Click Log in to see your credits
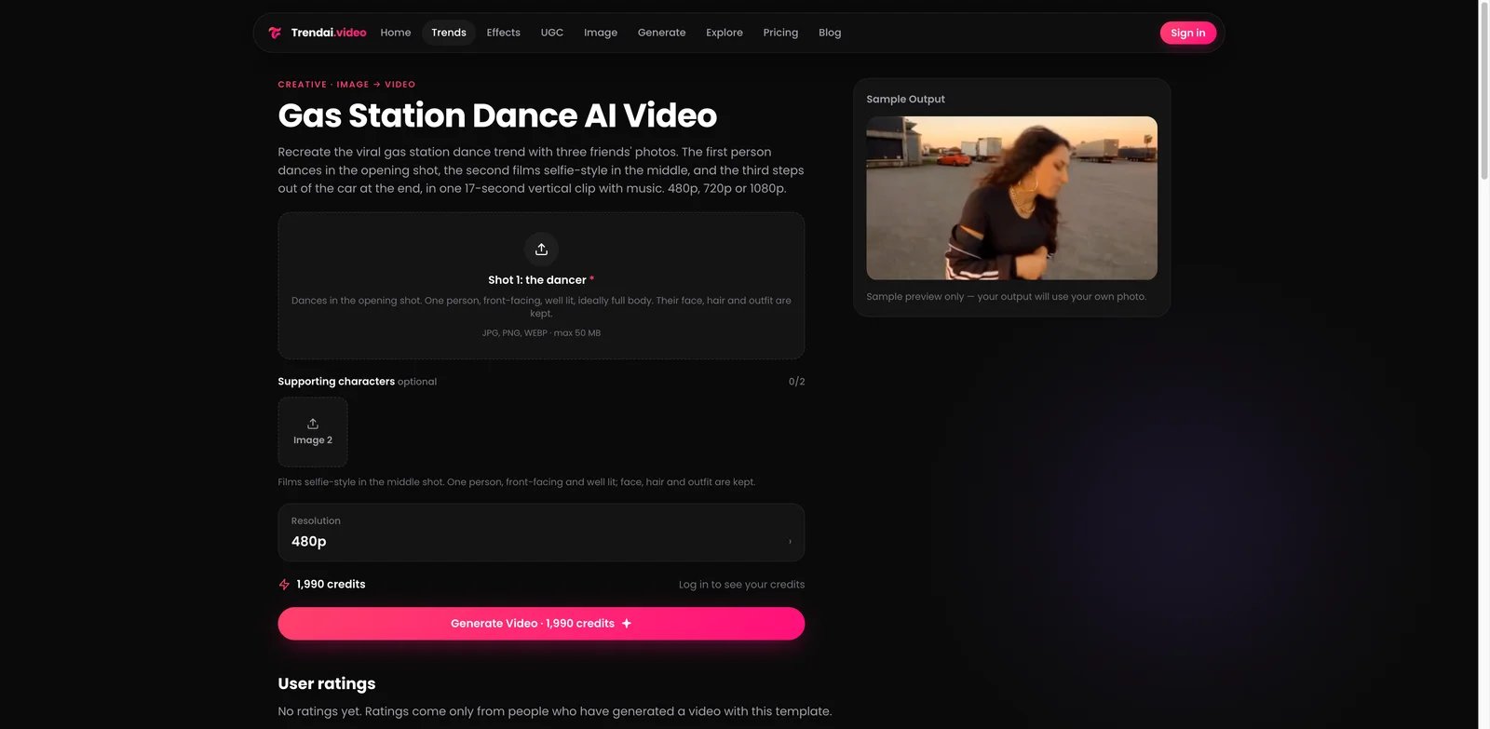1490x729 pixels. (x=741, y=585)
